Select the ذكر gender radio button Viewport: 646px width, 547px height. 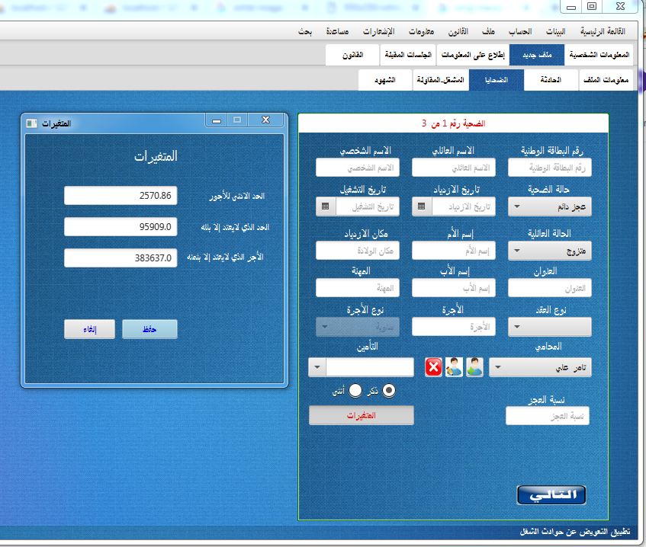(390, 389)
